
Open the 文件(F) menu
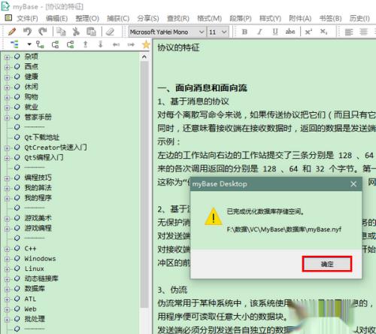[x=27, y=18]
